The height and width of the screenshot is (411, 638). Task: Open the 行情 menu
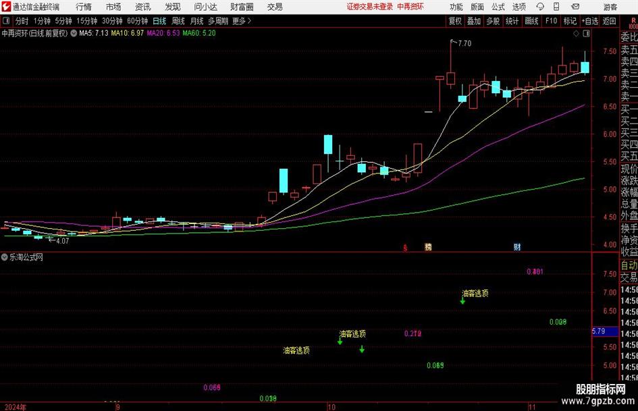[84, 7]
